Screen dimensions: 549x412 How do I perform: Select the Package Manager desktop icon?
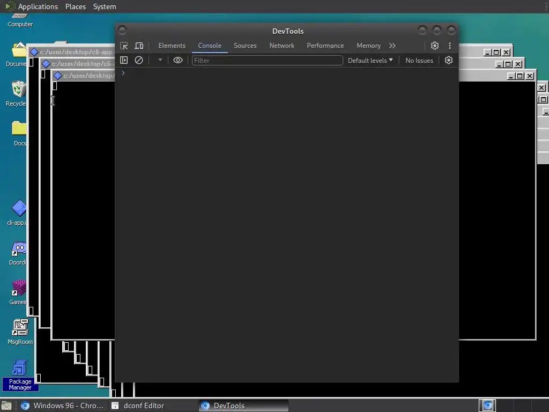pyautogui.click(x=20, y=375)
